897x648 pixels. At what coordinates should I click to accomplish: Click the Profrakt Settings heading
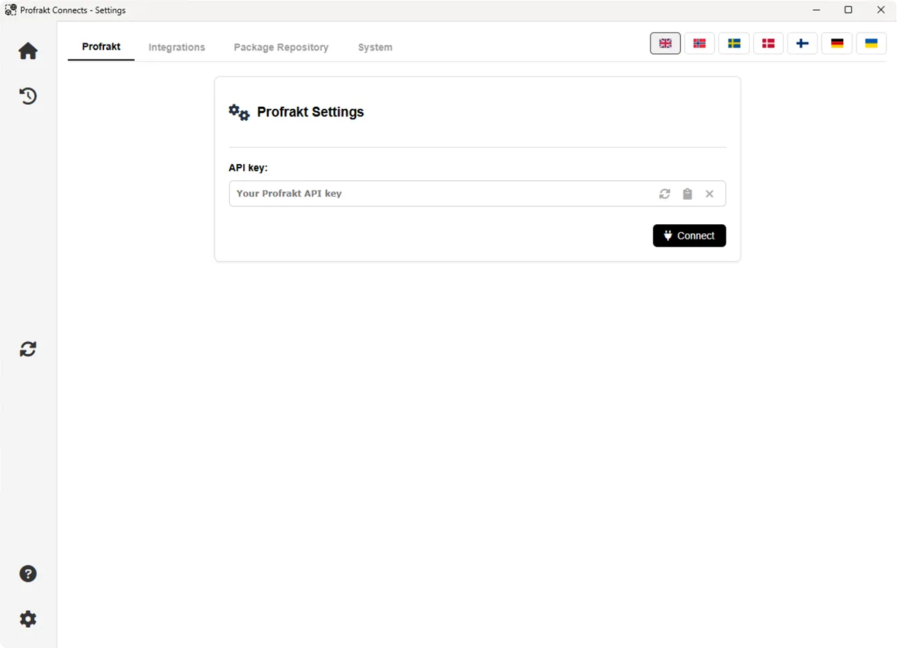[x=310, y=112]
